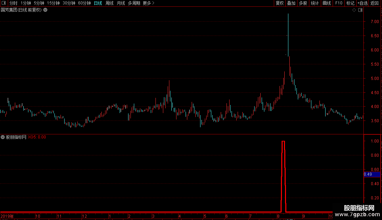
Task: Open the 统计 statistics tool
Action: (315, 3)
